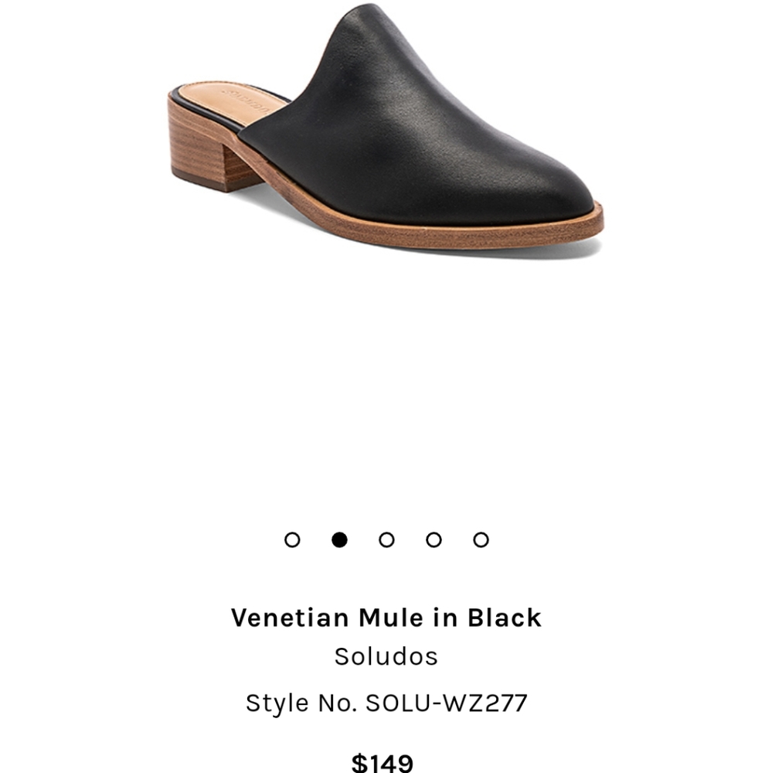
Task: Jump to the first image via leftmost indicator
Action: coord(292,539)
